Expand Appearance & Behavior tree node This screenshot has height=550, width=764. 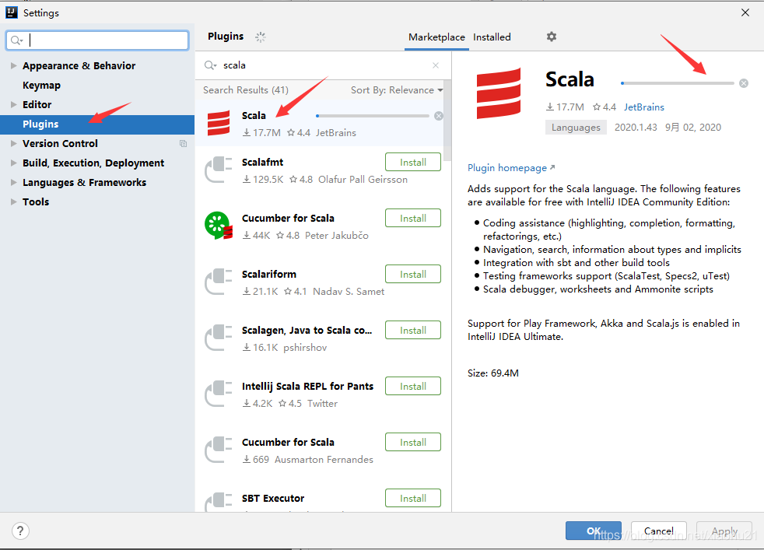coord(14,66)
